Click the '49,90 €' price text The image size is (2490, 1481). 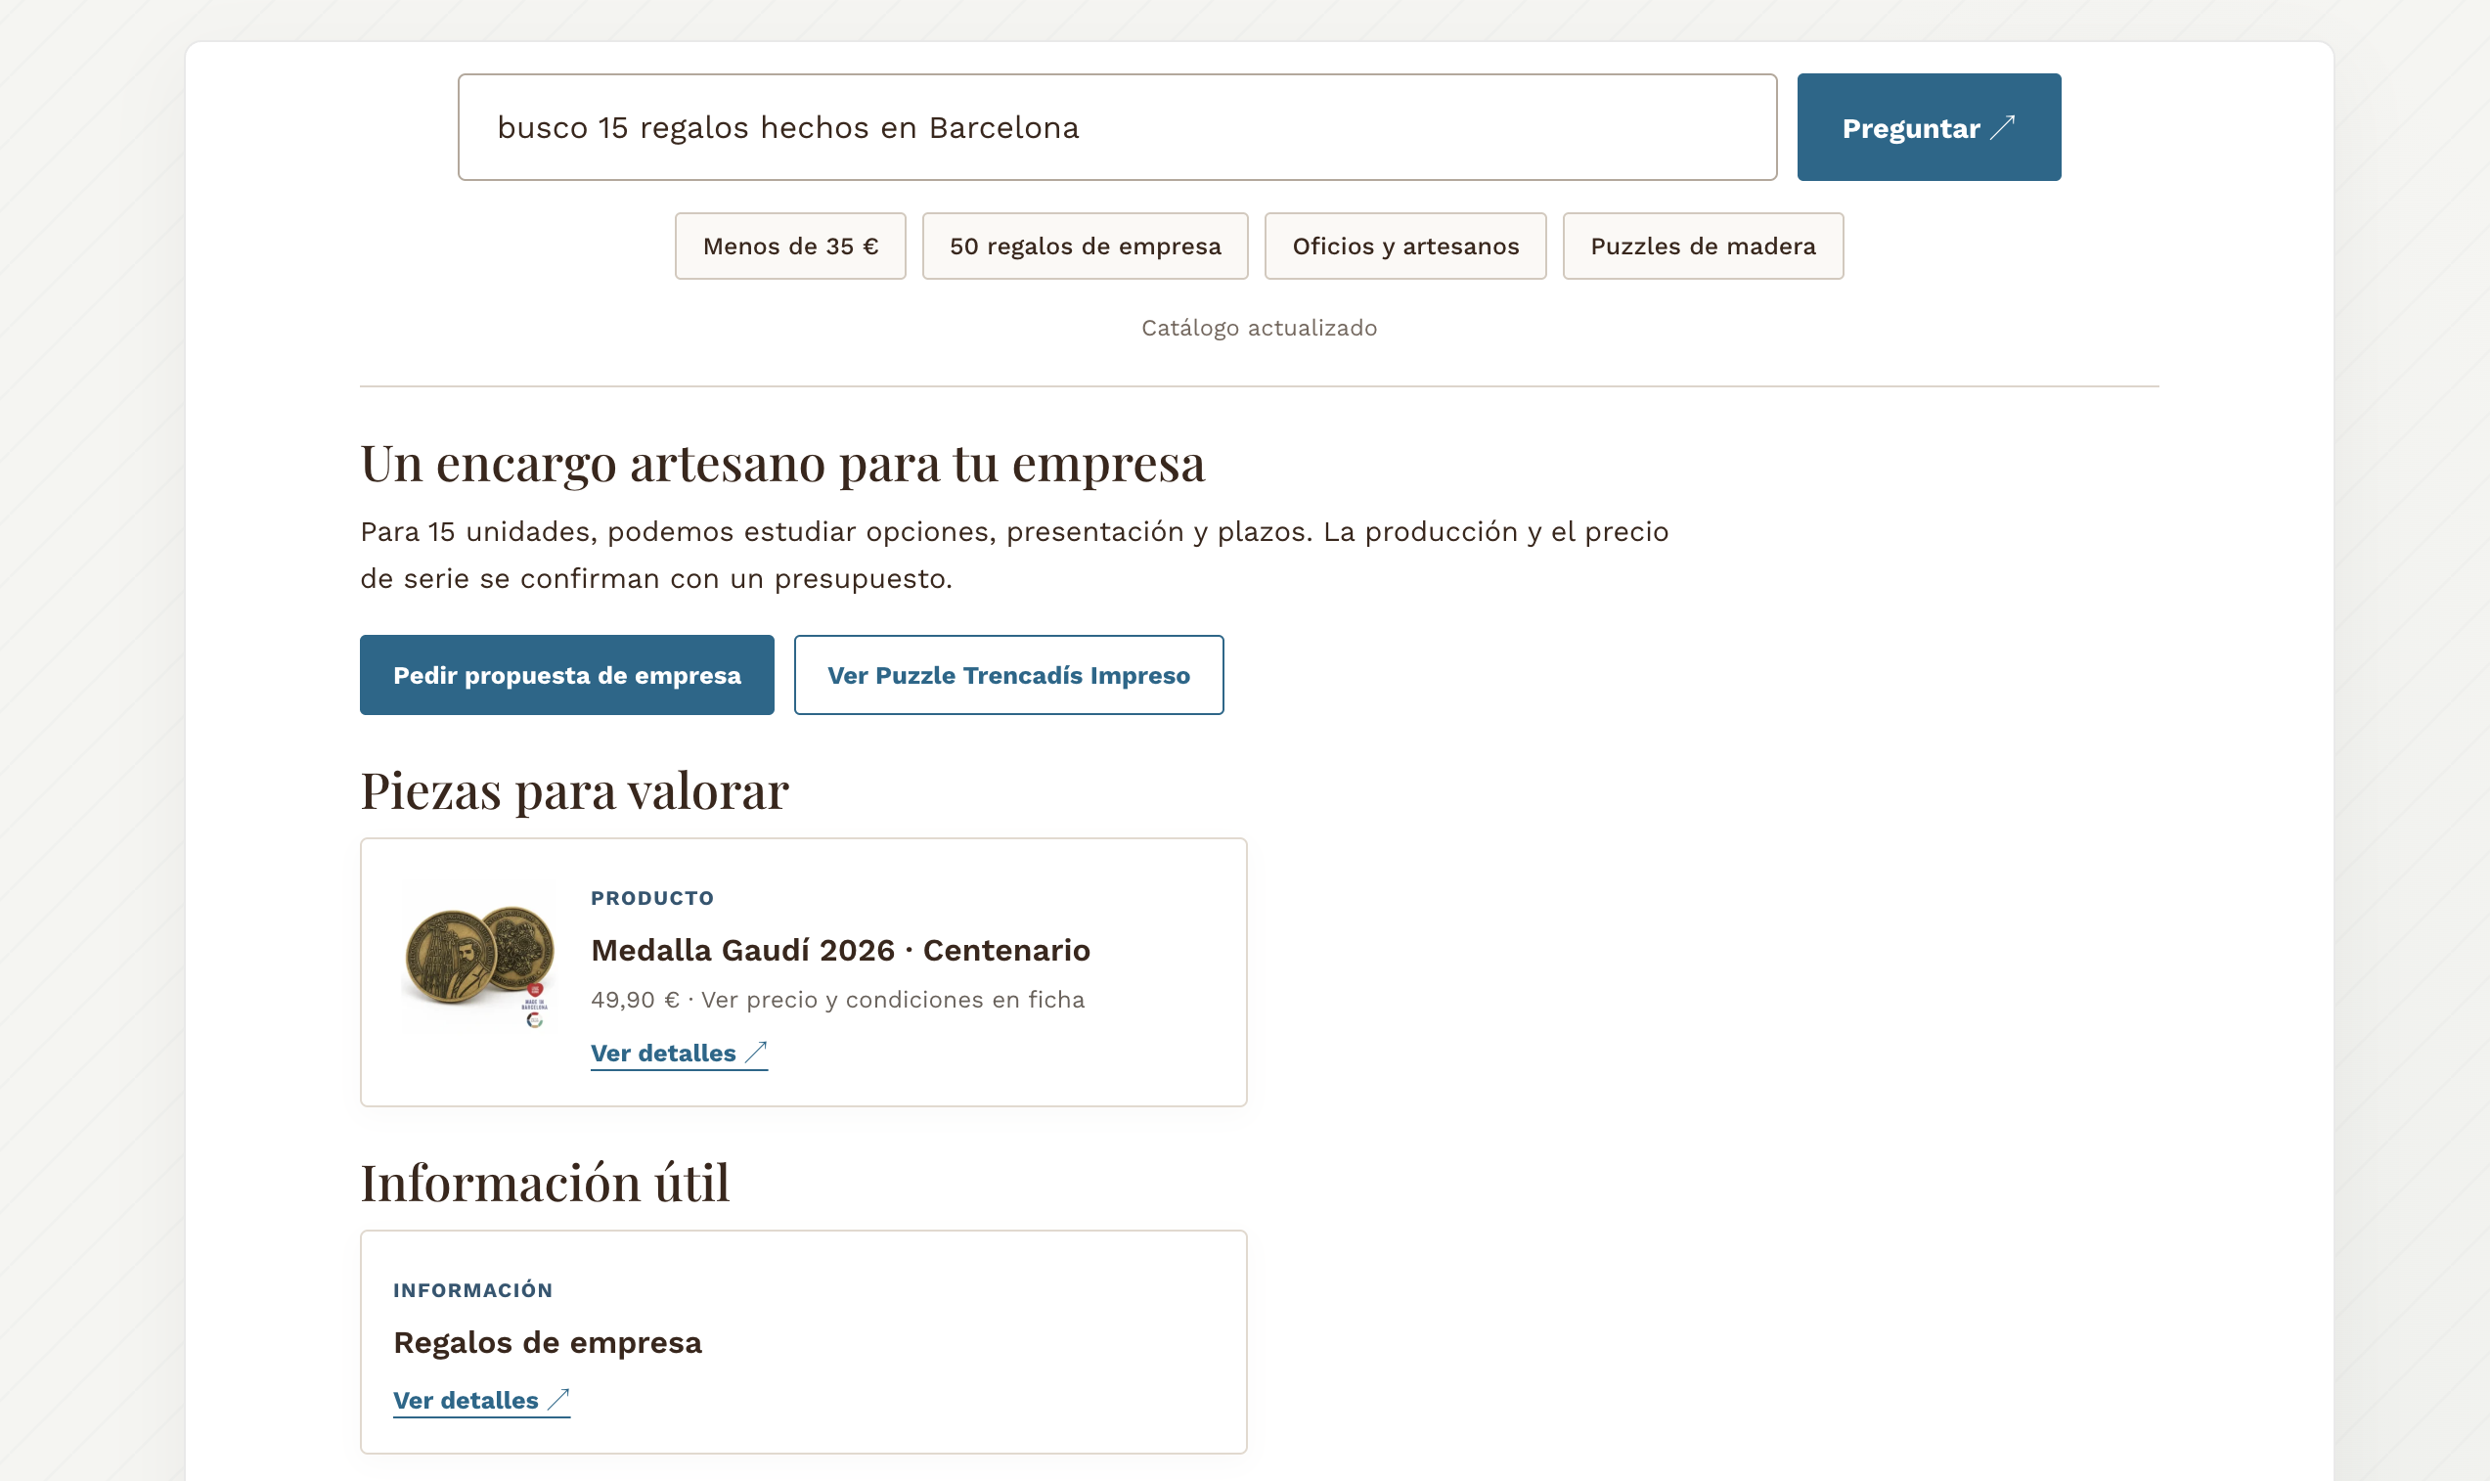(635, 999)
